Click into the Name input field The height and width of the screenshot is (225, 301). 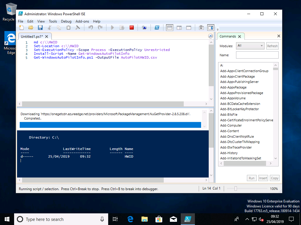[257, 55]
